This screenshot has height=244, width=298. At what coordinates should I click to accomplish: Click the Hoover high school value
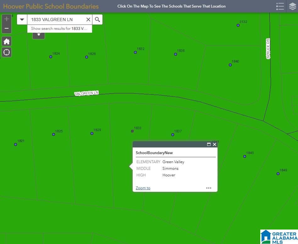tap(169, 175)
